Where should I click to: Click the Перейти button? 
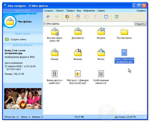(x=141, y=24)
